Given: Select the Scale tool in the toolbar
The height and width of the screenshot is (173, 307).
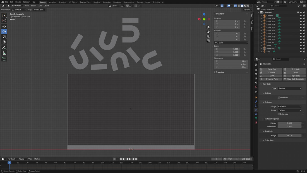Looking at the screenshot, I should (x=4, y=37).
